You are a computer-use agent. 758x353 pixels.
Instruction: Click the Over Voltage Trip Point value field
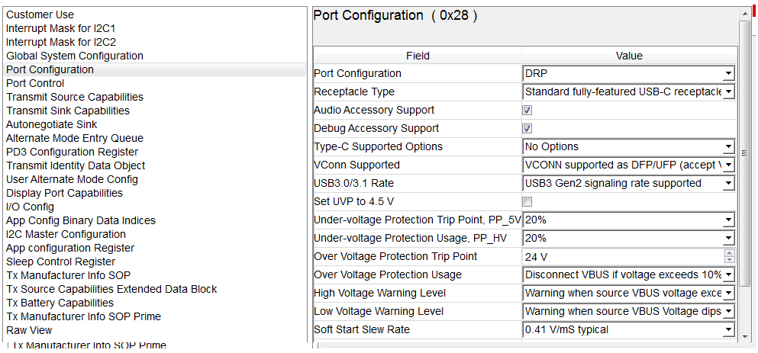click(624, 257)
